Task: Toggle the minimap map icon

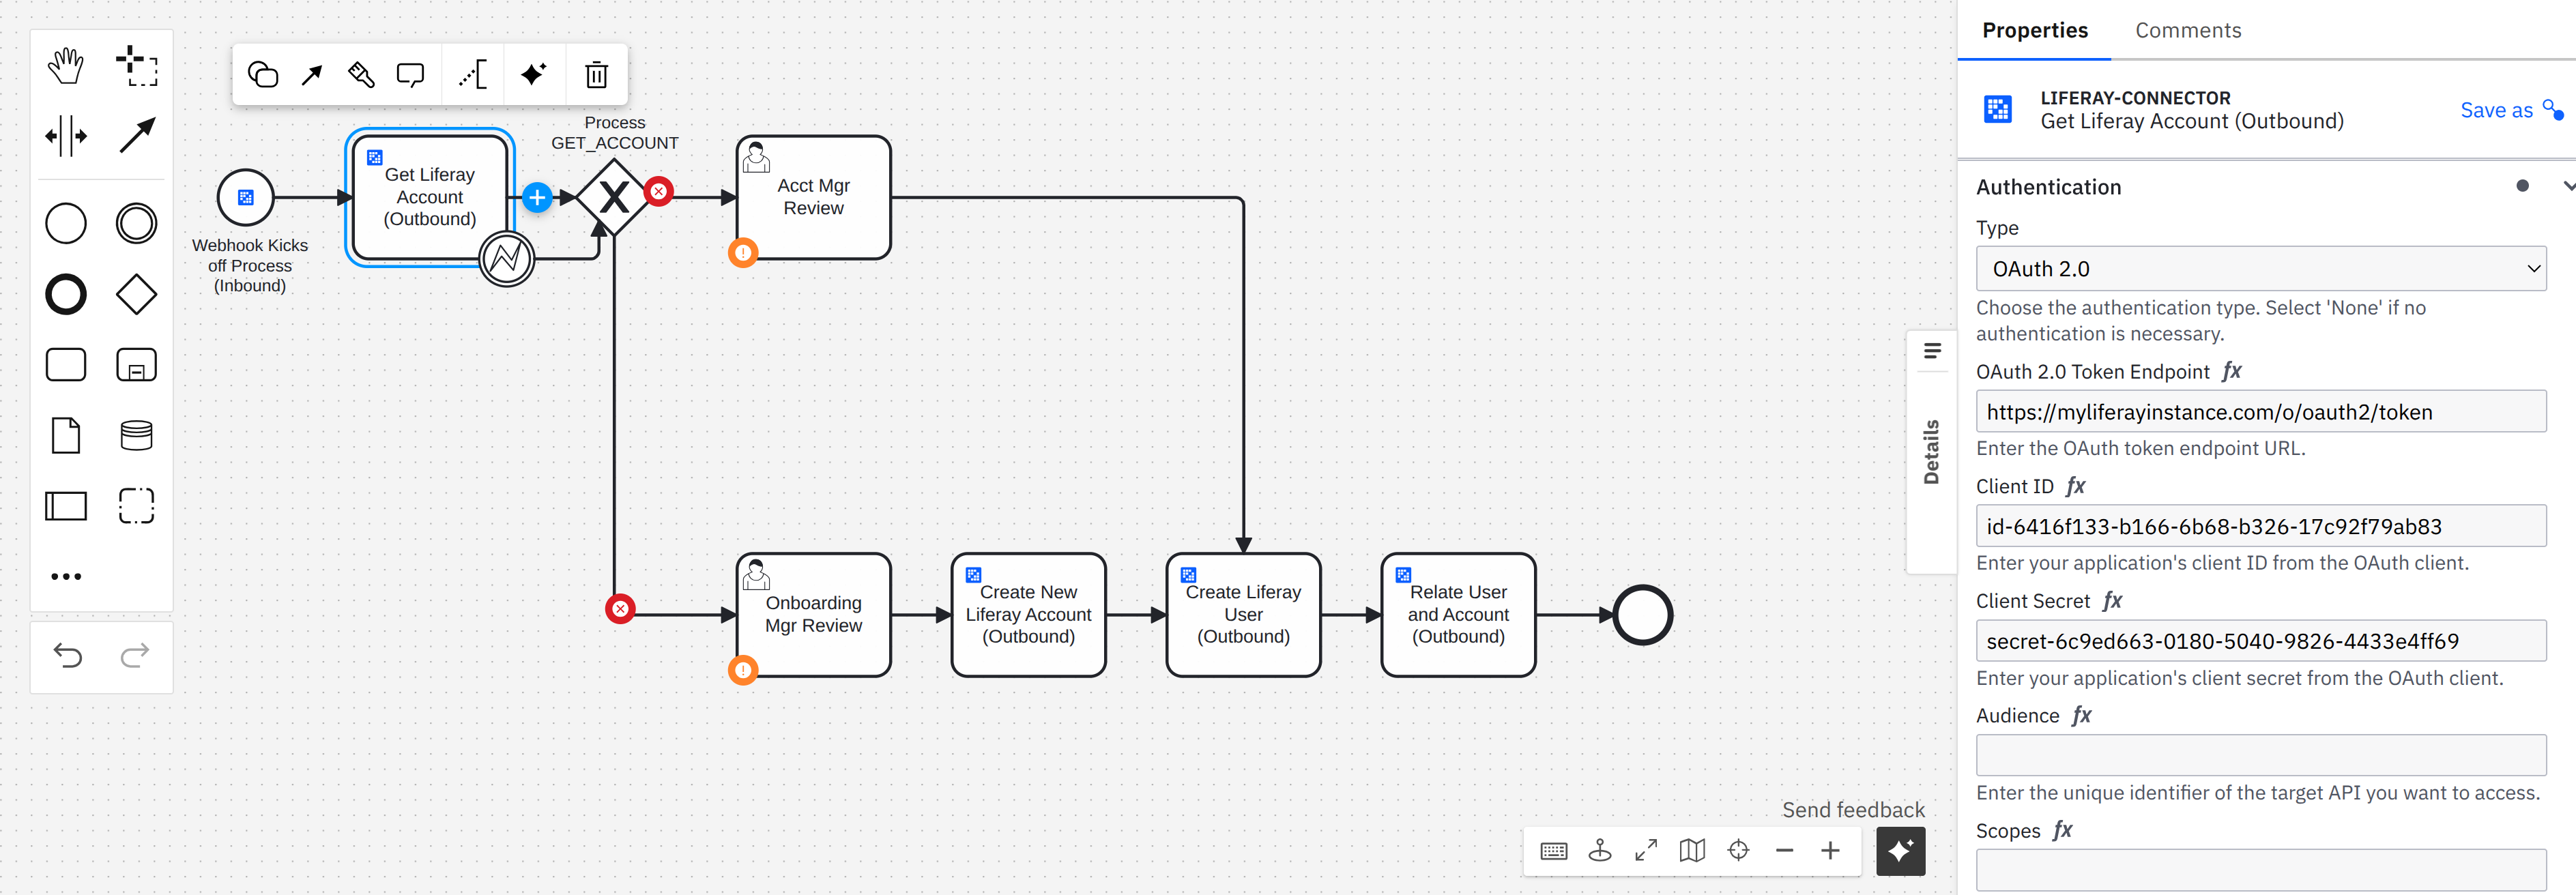Action: (1692, 851)
